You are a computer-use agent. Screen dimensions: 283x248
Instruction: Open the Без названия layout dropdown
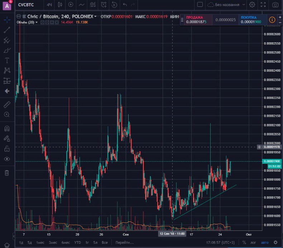tap(226, 5)
